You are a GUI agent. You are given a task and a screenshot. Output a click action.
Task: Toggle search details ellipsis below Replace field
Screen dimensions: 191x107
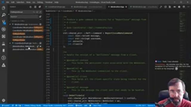coord(40,19)
